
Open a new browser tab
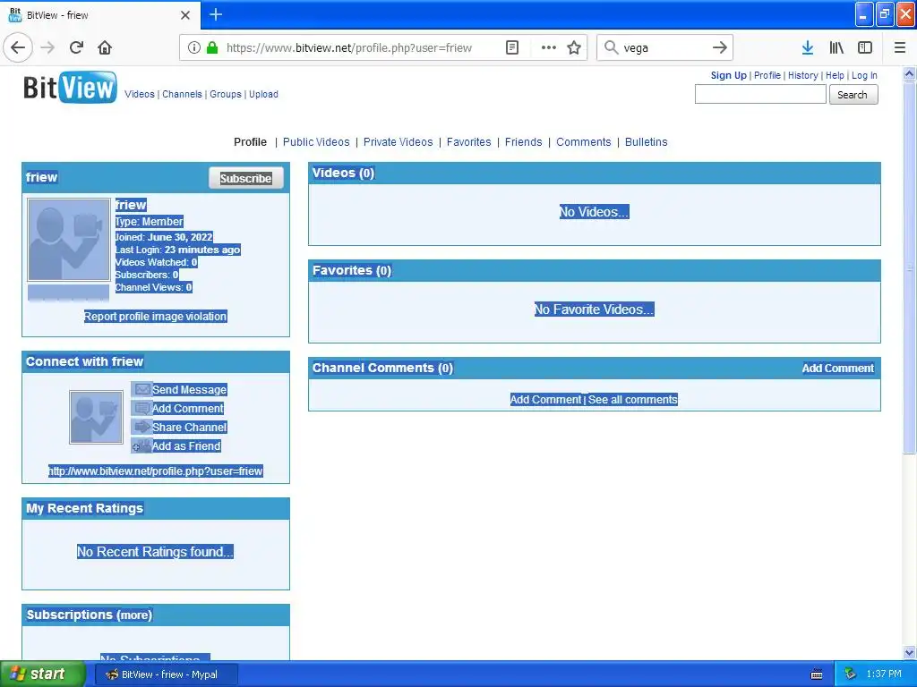click(216, 14)
